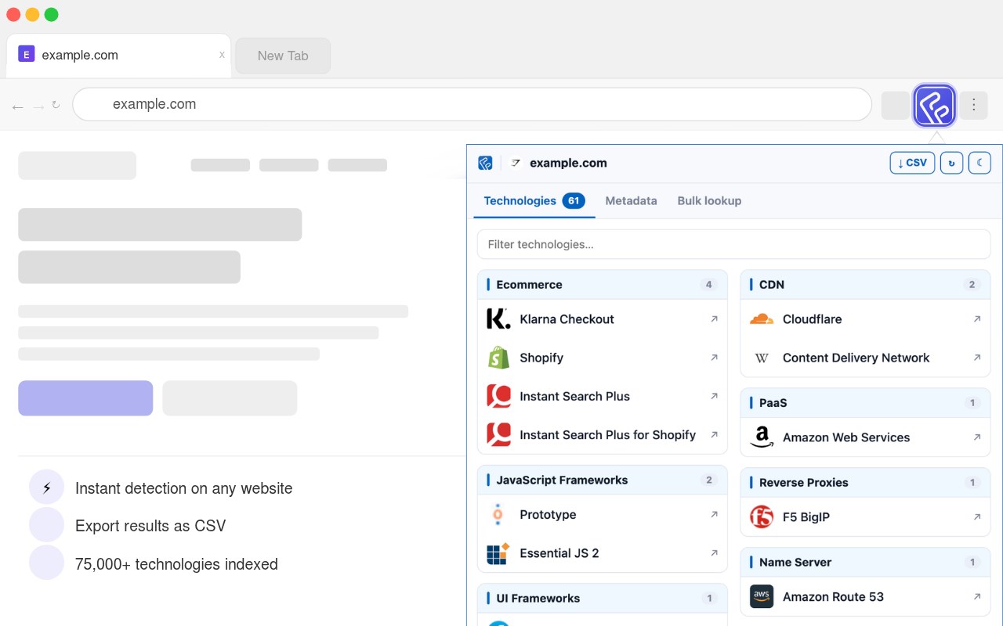Image resolution: width=1003 pixels, height=626 pixels.
Task: Open Cloudflare external link arrow
Action: pyautogui.click(x=977, y=319)
